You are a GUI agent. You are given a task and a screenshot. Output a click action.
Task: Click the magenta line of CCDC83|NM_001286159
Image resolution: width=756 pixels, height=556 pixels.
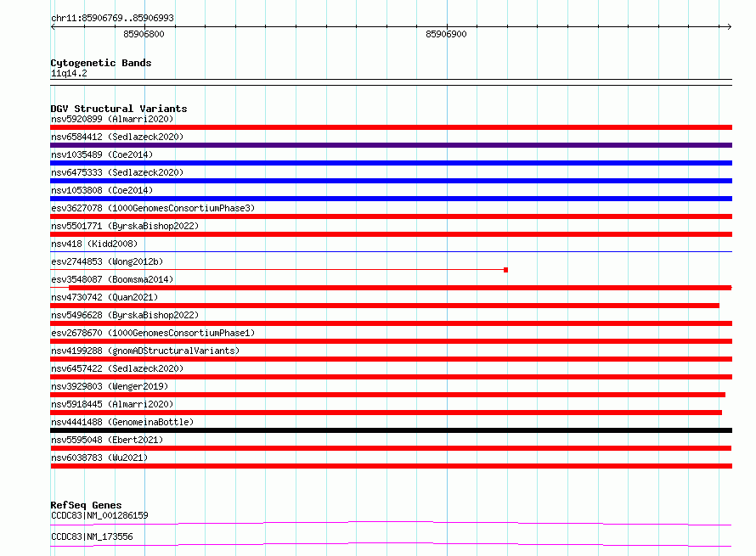tap(391, 523)
